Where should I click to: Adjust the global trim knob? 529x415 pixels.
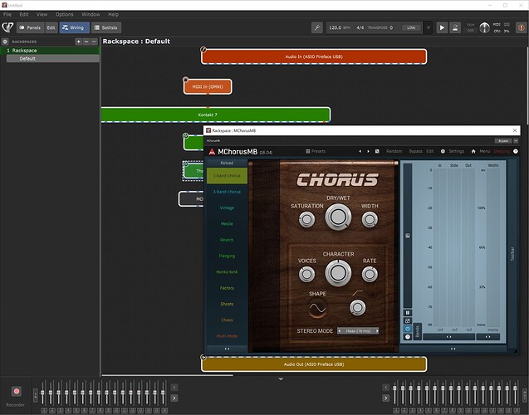point(484,27)
